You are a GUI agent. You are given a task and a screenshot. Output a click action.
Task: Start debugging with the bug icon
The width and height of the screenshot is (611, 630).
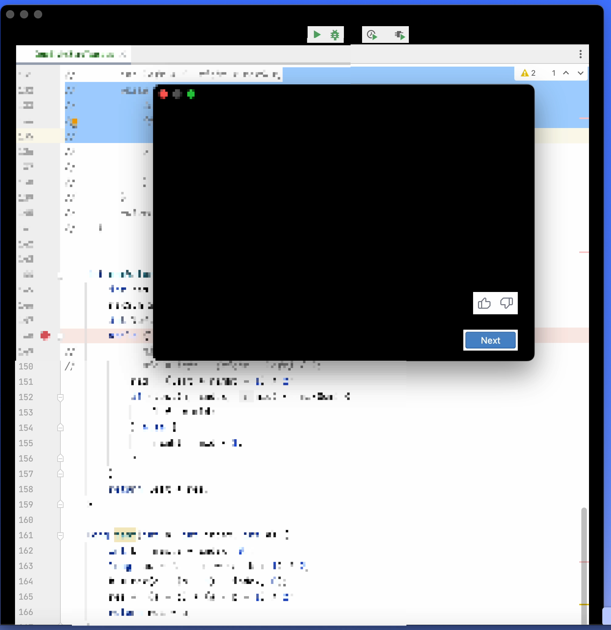(335, 35)
